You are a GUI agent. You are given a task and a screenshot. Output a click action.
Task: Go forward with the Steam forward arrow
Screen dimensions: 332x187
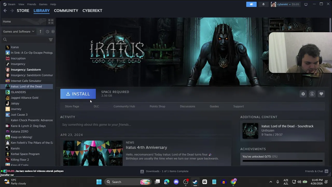point(12,11)
